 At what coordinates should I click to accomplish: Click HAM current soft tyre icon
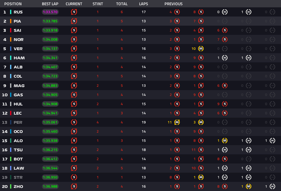[x=74, y=58]
